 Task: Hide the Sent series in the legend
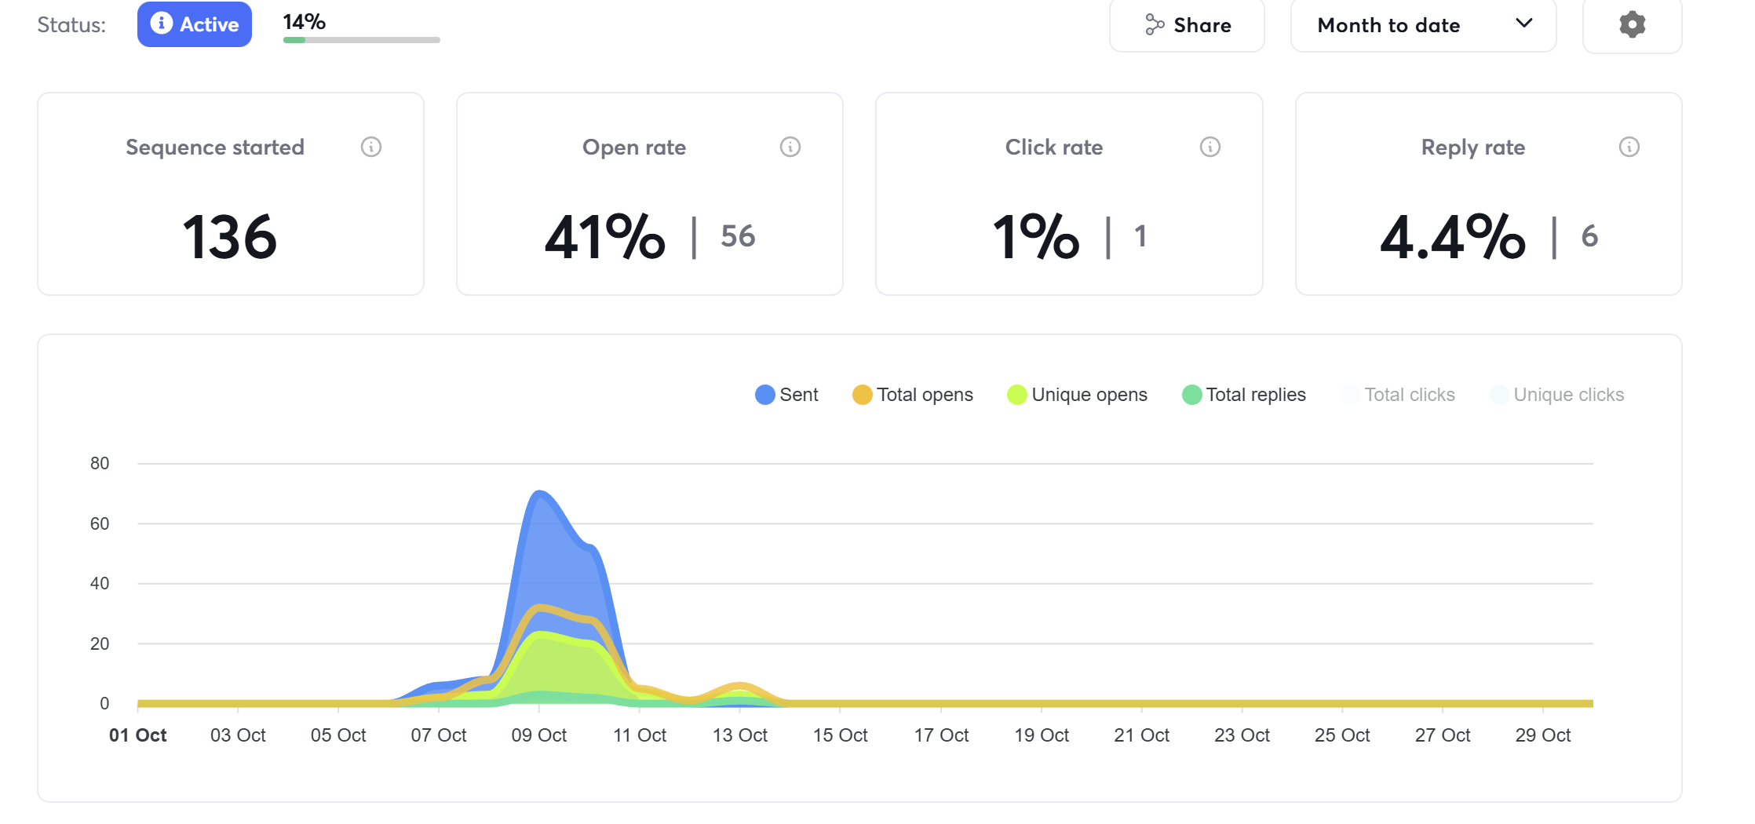point(786,394)
